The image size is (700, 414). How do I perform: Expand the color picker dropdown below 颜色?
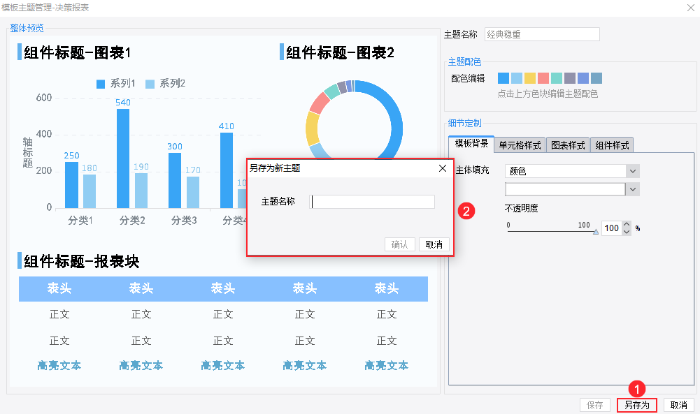633,189
